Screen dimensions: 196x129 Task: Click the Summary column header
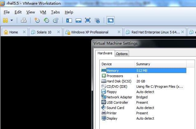160,64
